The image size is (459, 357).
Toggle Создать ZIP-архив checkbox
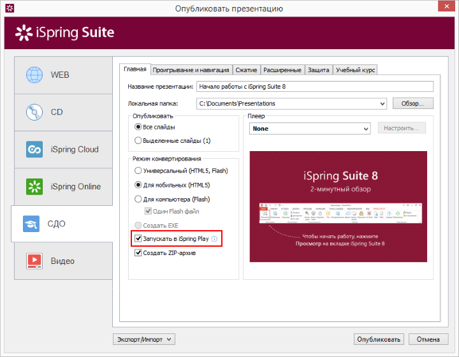[x=138, y=252]
